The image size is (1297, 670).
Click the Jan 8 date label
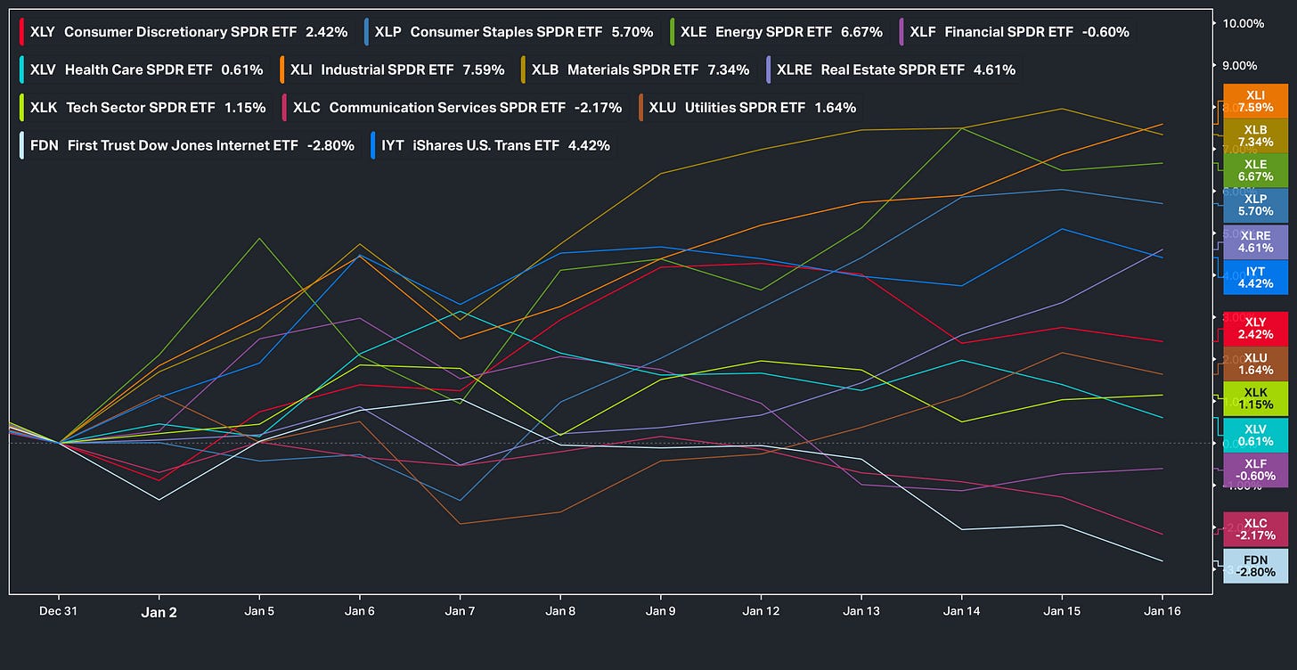(x=560, y=611)
